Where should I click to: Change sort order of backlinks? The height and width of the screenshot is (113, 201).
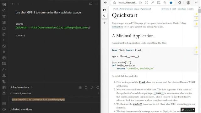[92, 88]
